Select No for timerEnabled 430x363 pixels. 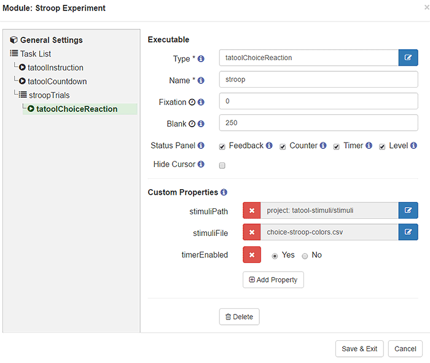(x=305, y=256)
